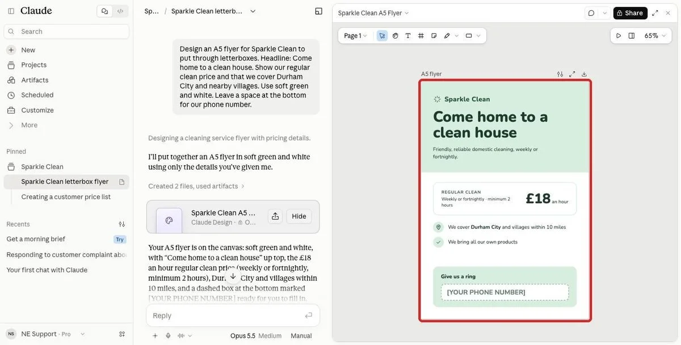Open the comments bubble icon
681x345 pixels.
[x=591, y=13]
